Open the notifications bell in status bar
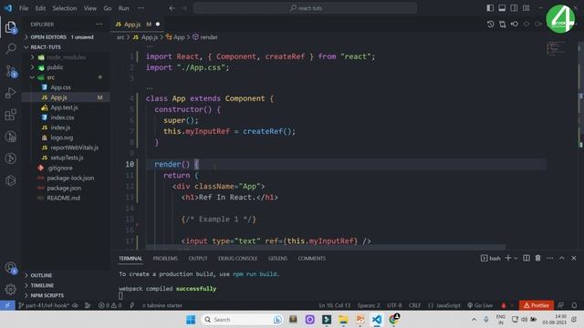This screenshot has width=584, height=328. (574, 305)
